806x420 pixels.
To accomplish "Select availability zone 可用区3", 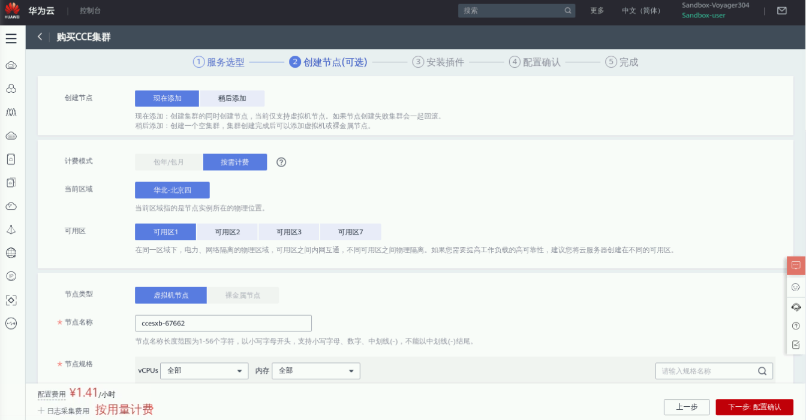I will pyautogui.click(x=289, y=232).
